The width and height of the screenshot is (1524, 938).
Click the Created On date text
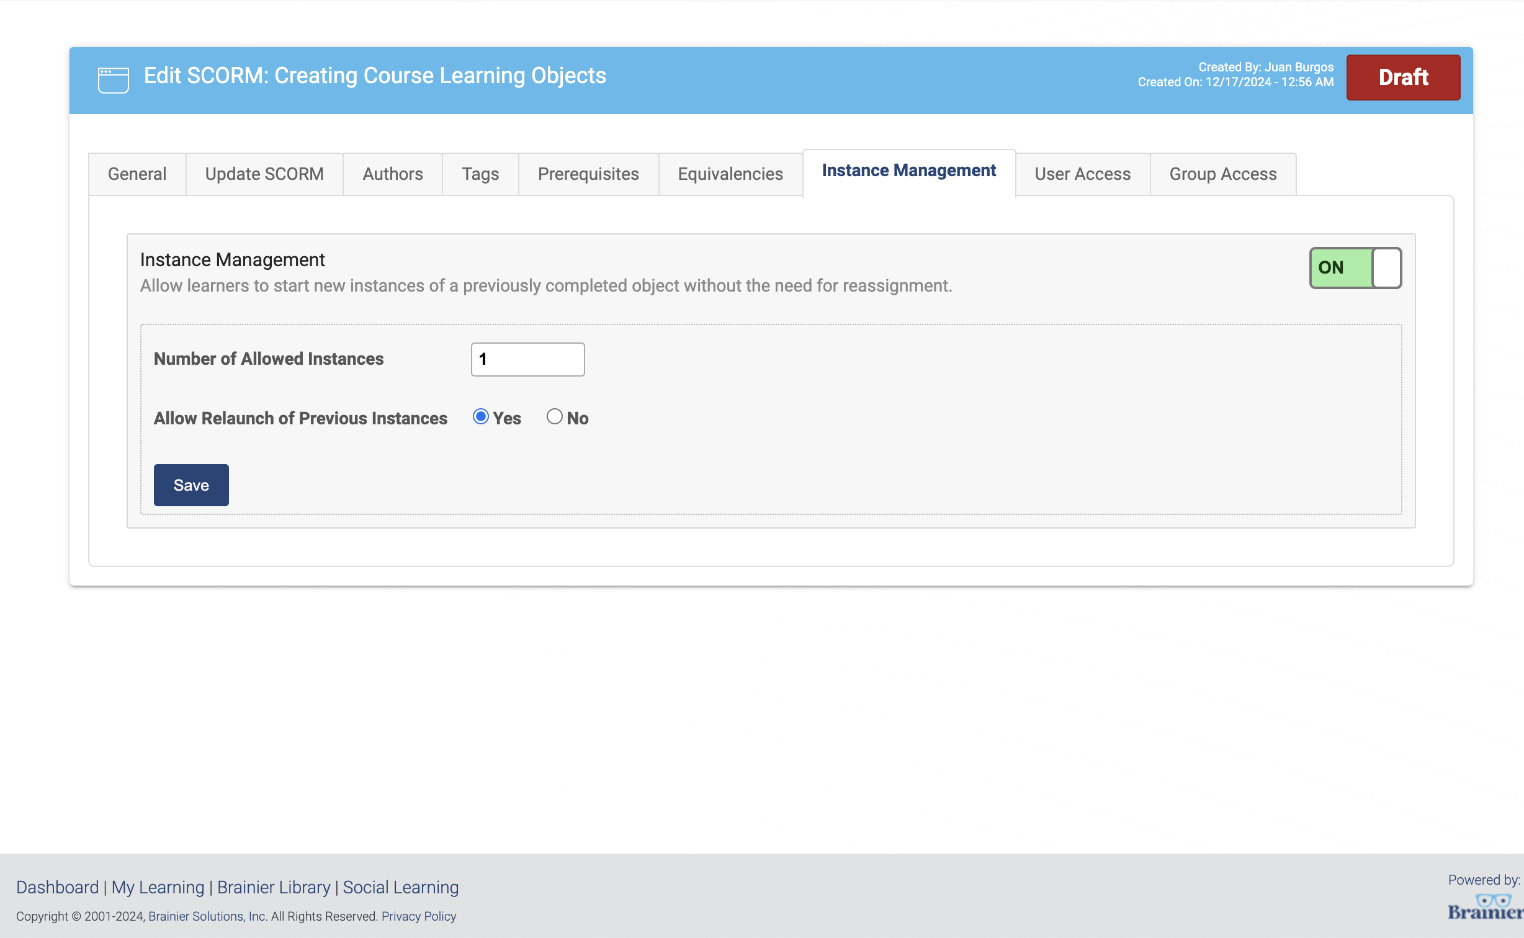point(1235,82)
